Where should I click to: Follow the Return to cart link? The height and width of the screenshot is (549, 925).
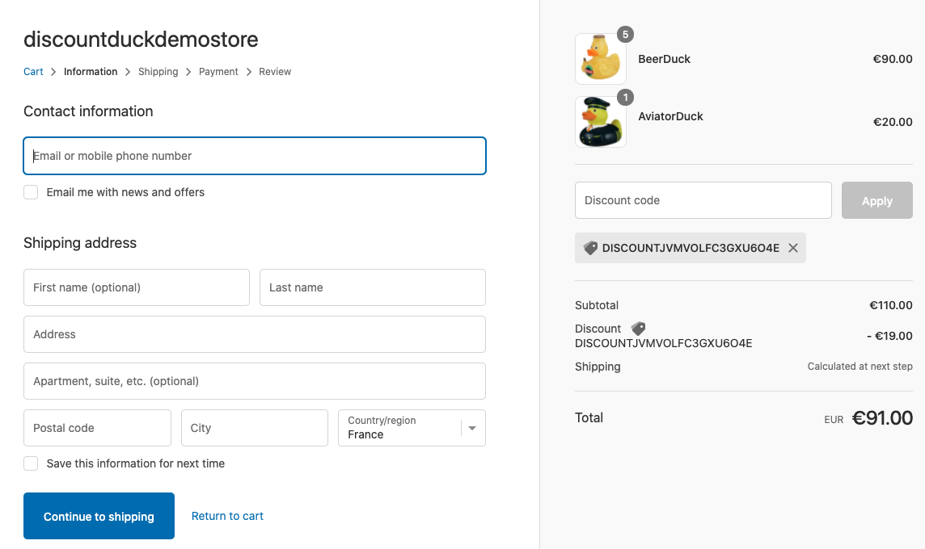(227, 516)
